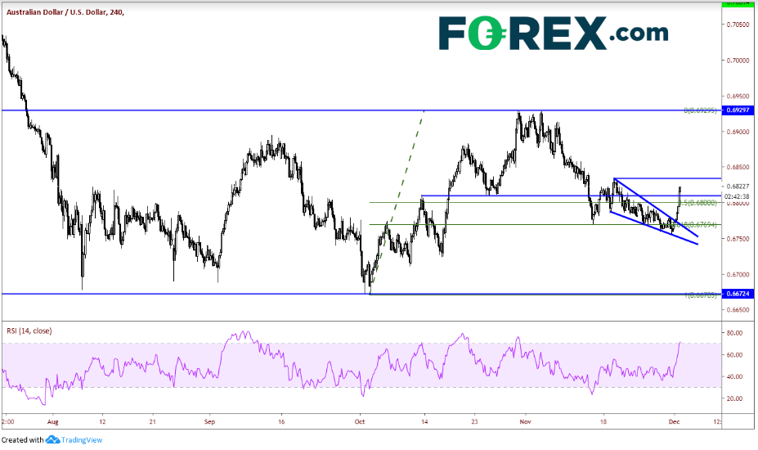
Task: Click the Sep date label on time axis
Action: point(209,422)
